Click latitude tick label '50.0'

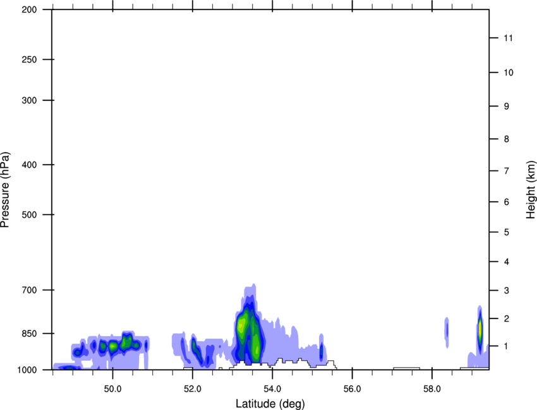pos(112,389)
